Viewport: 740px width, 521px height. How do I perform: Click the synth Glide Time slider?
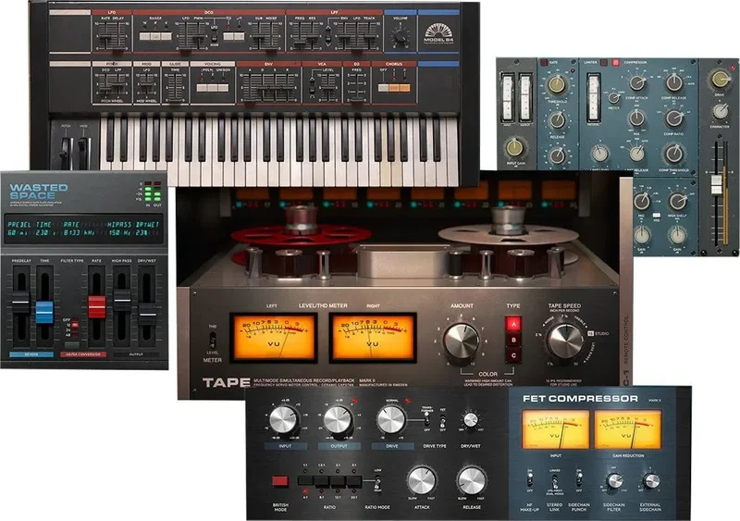175,87
